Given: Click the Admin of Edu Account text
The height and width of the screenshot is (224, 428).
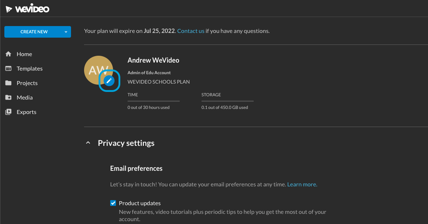Looking at the screenshot, I should pyautogui.click(x=149, y=73).
